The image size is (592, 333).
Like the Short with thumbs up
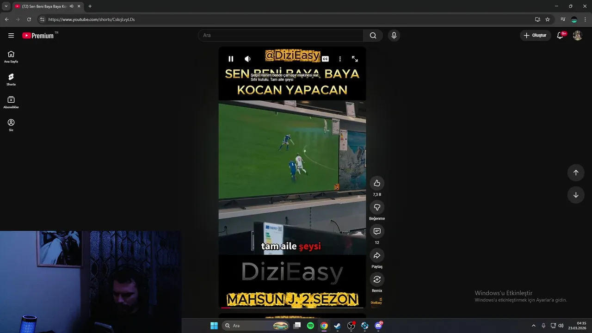coord(377,183)
